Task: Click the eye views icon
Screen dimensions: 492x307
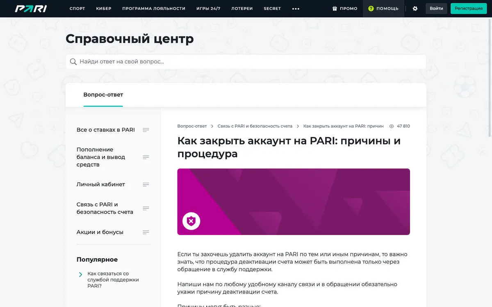Action: point(392,126)
